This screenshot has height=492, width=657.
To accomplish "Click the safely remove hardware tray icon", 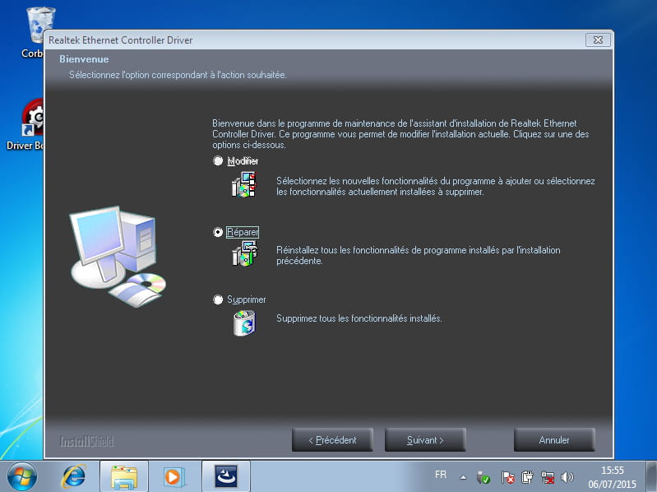I will (x=483, y=477).
